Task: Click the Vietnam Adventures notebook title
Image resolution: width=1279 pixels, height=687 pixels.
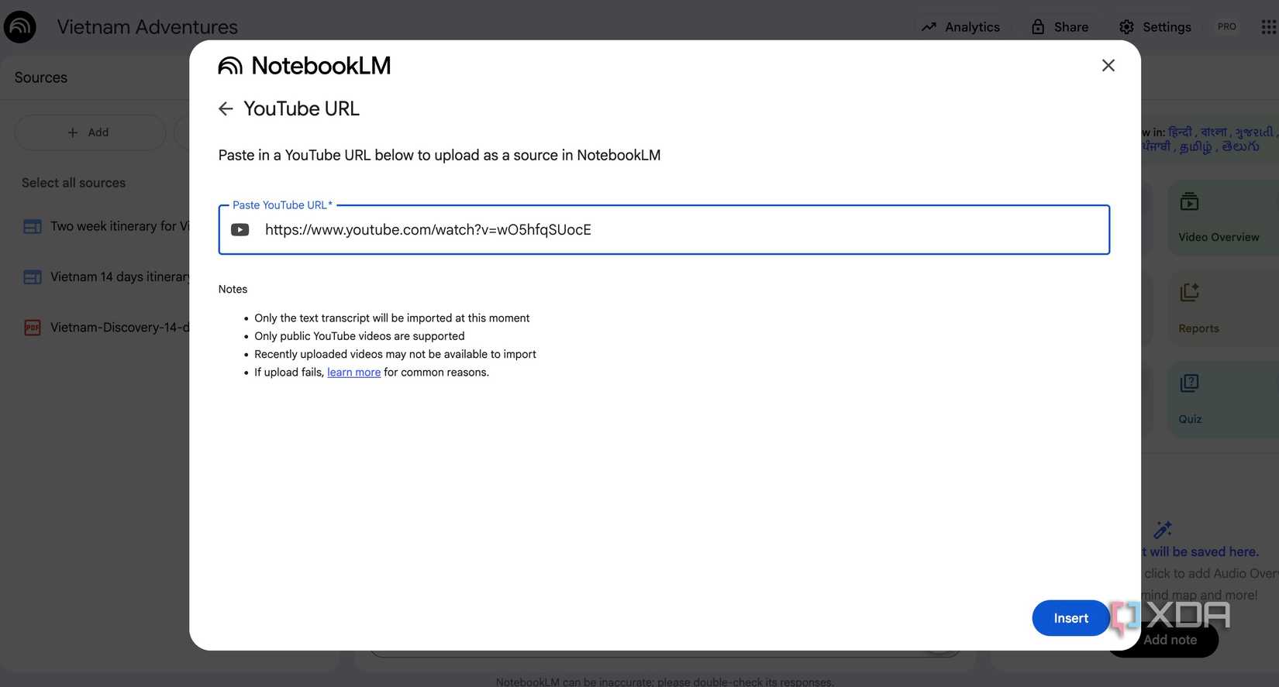Action: pyautogui.click(x=147, y=27)
